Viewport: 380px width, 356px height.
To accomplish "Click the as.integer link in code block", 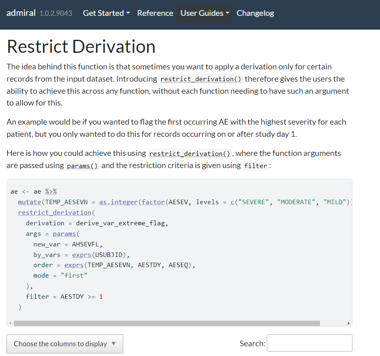I will pyautogui.click(x=118, y=202).
